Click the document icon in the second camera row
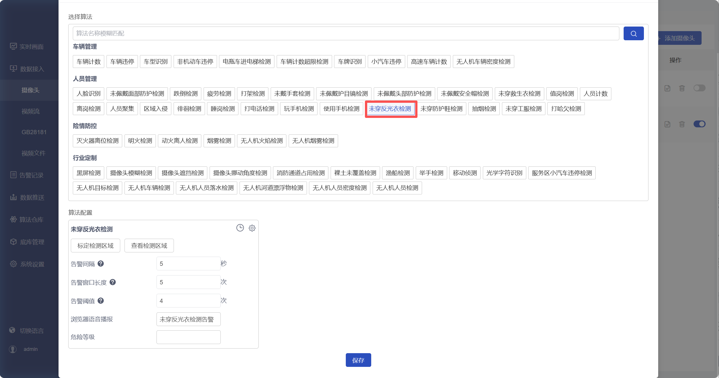The width and height of the screenshot is (719, 378). pos(667,124)
